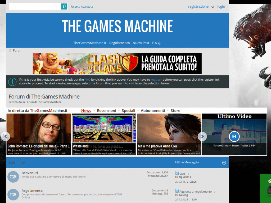Open the Clash of Clans guide banner

pyautogui.click(x=117, y=63)
